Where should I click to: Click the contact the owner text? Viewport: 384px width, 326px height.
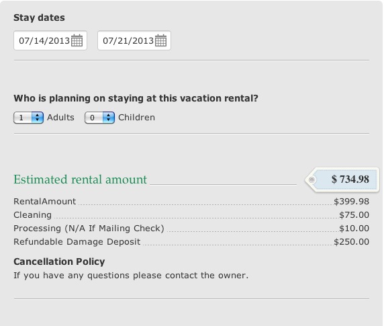point(207,276)
